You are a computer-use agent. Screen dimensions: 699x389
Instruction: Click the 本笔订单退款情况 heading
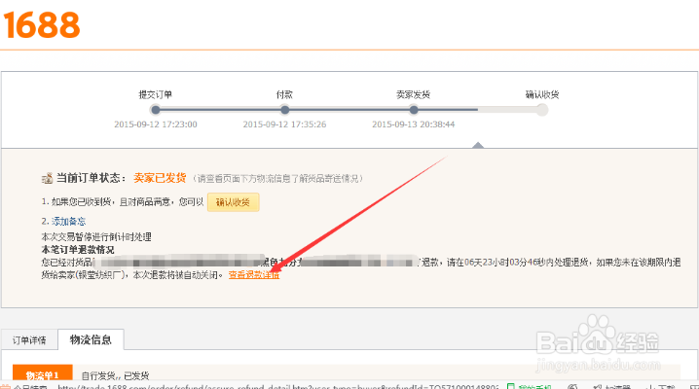tap(78, 250)
